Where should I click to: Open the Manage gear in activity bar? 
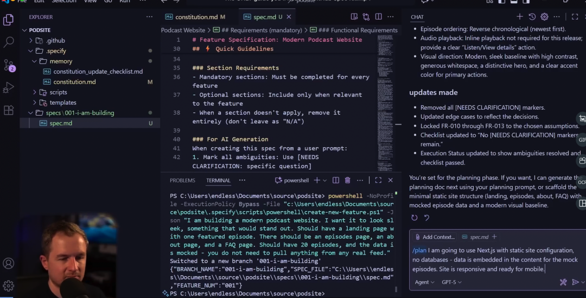click(8, 286)
